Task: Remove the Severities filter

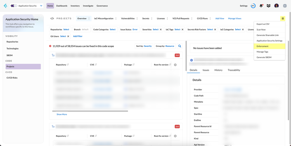Action: [161, 29]
